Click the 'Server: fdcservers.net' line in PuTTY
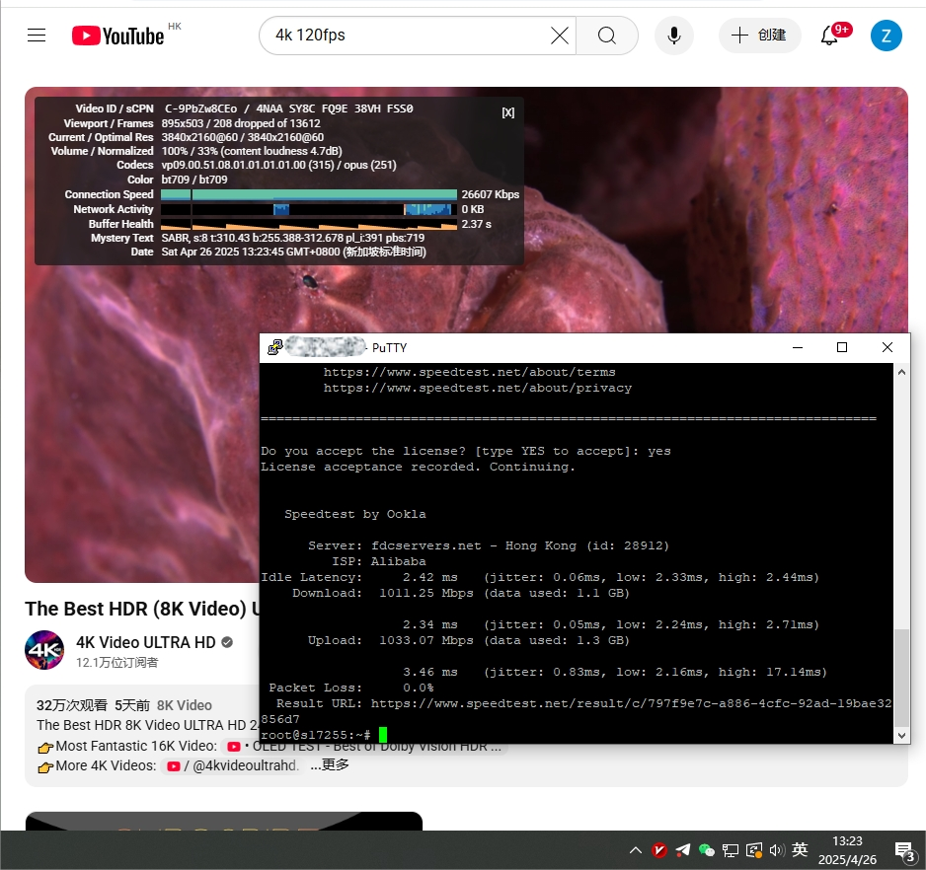The height and width of the screenshot is (870, 926). coord(489,545)
